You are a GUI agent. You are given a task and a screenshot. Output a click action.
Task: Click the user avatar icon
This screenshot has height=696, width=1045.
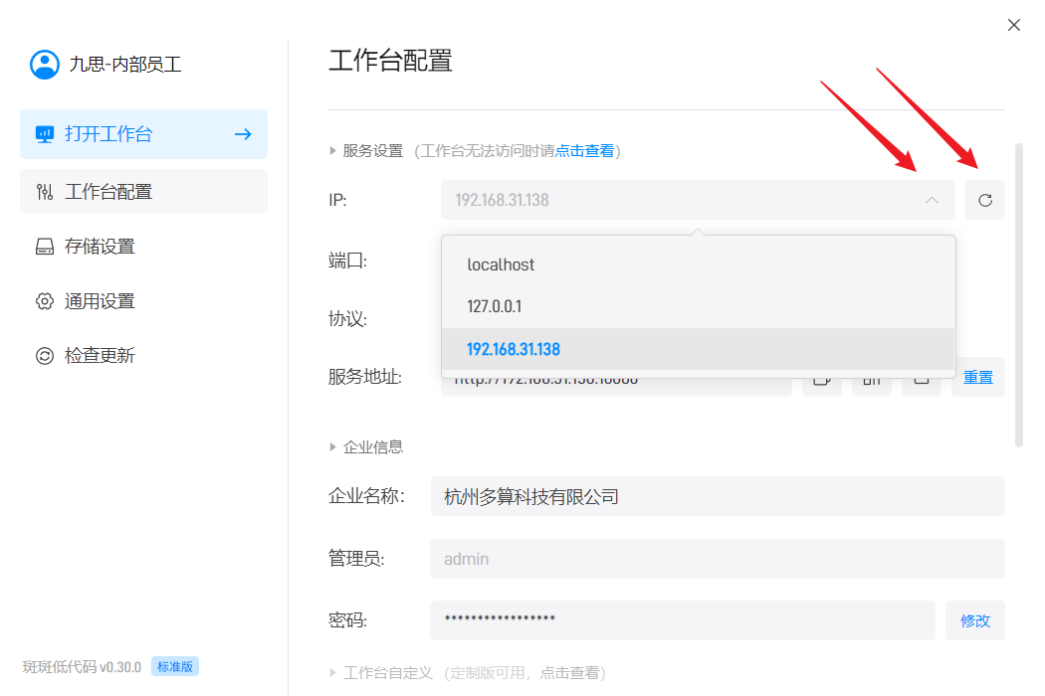pos(45,65)
